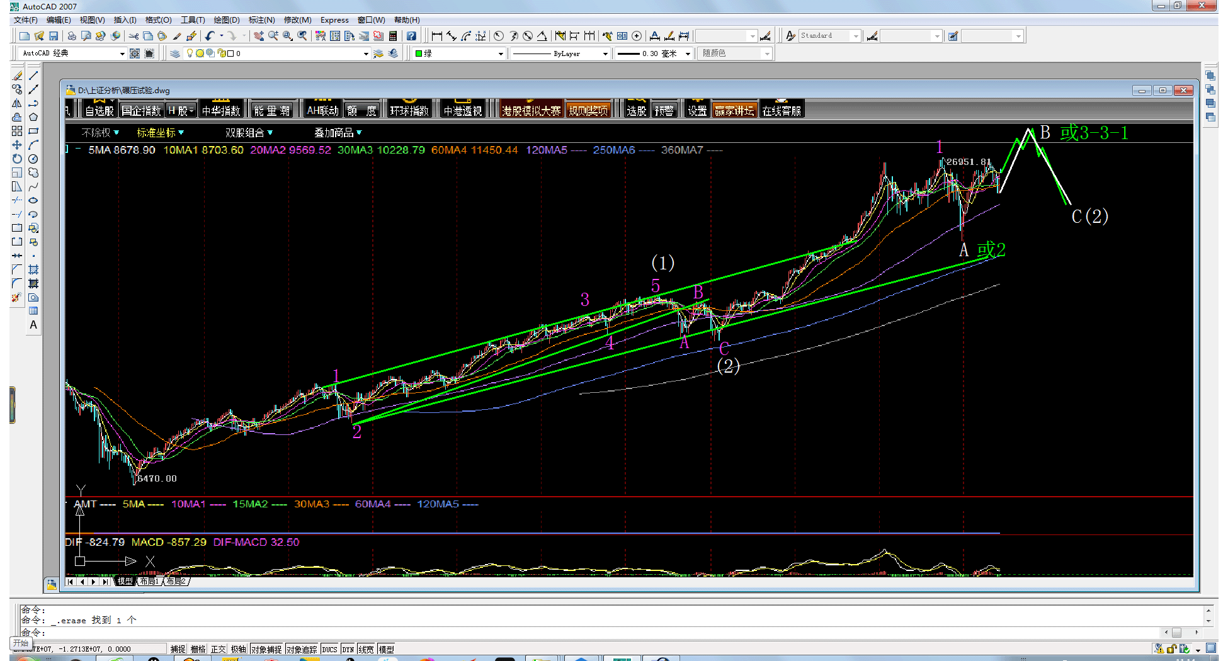Select the Hatch tool

(33, 269)
